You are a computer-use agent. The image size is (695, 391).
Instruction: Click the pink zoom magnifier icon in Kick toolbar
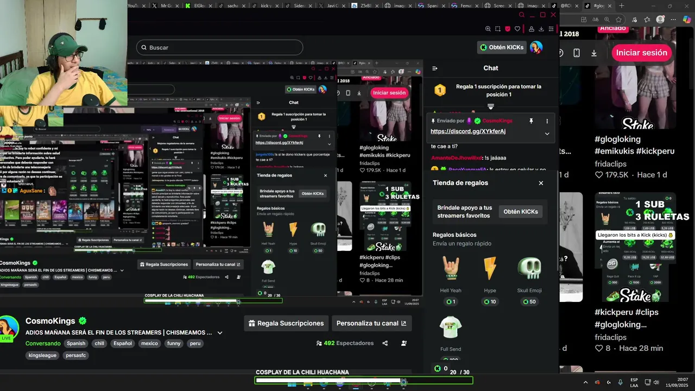point(488,29)
